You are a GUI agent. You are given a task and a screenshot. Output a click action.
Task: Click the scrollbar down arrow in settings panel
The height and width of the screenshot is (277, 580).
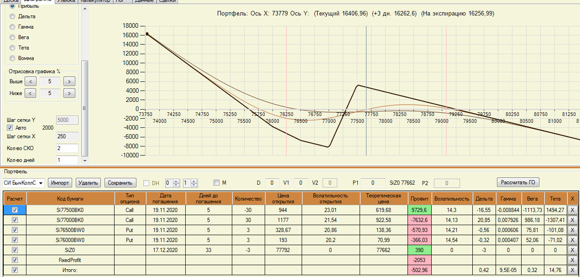click(x=84, y=161)
